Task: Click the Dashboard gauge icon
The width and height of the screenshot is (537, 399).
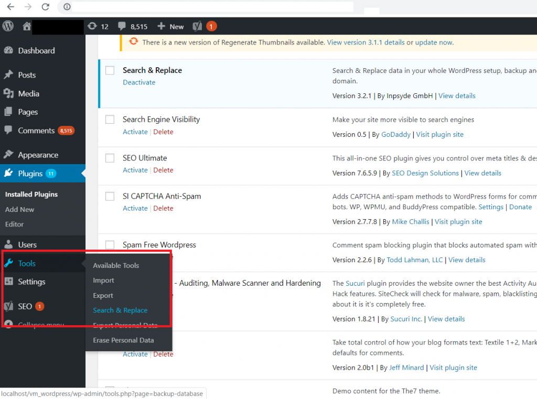Action: click(8, 50)
